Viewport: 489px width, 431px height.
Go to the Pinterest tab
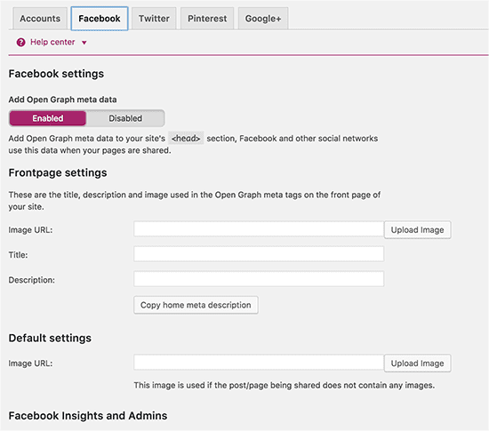(x=207, y=19)
